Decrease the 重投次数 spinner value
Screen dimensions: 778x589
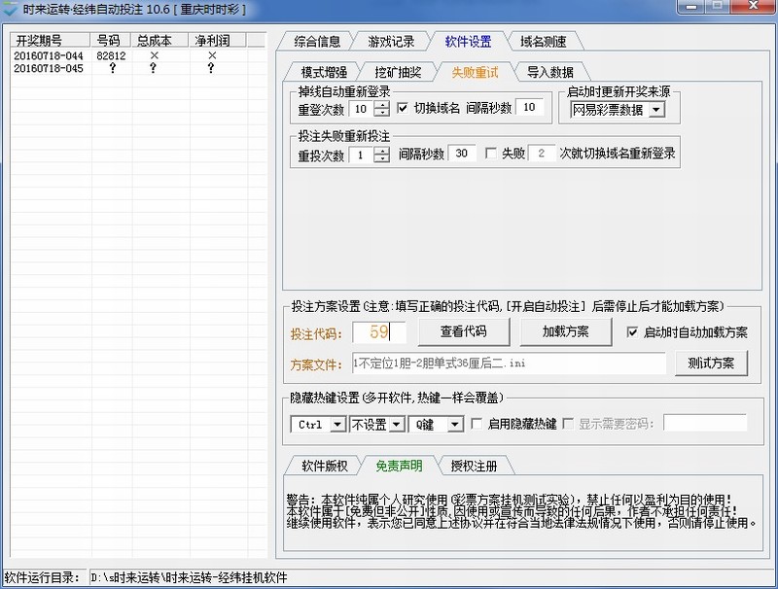click(x=381, y=158)
